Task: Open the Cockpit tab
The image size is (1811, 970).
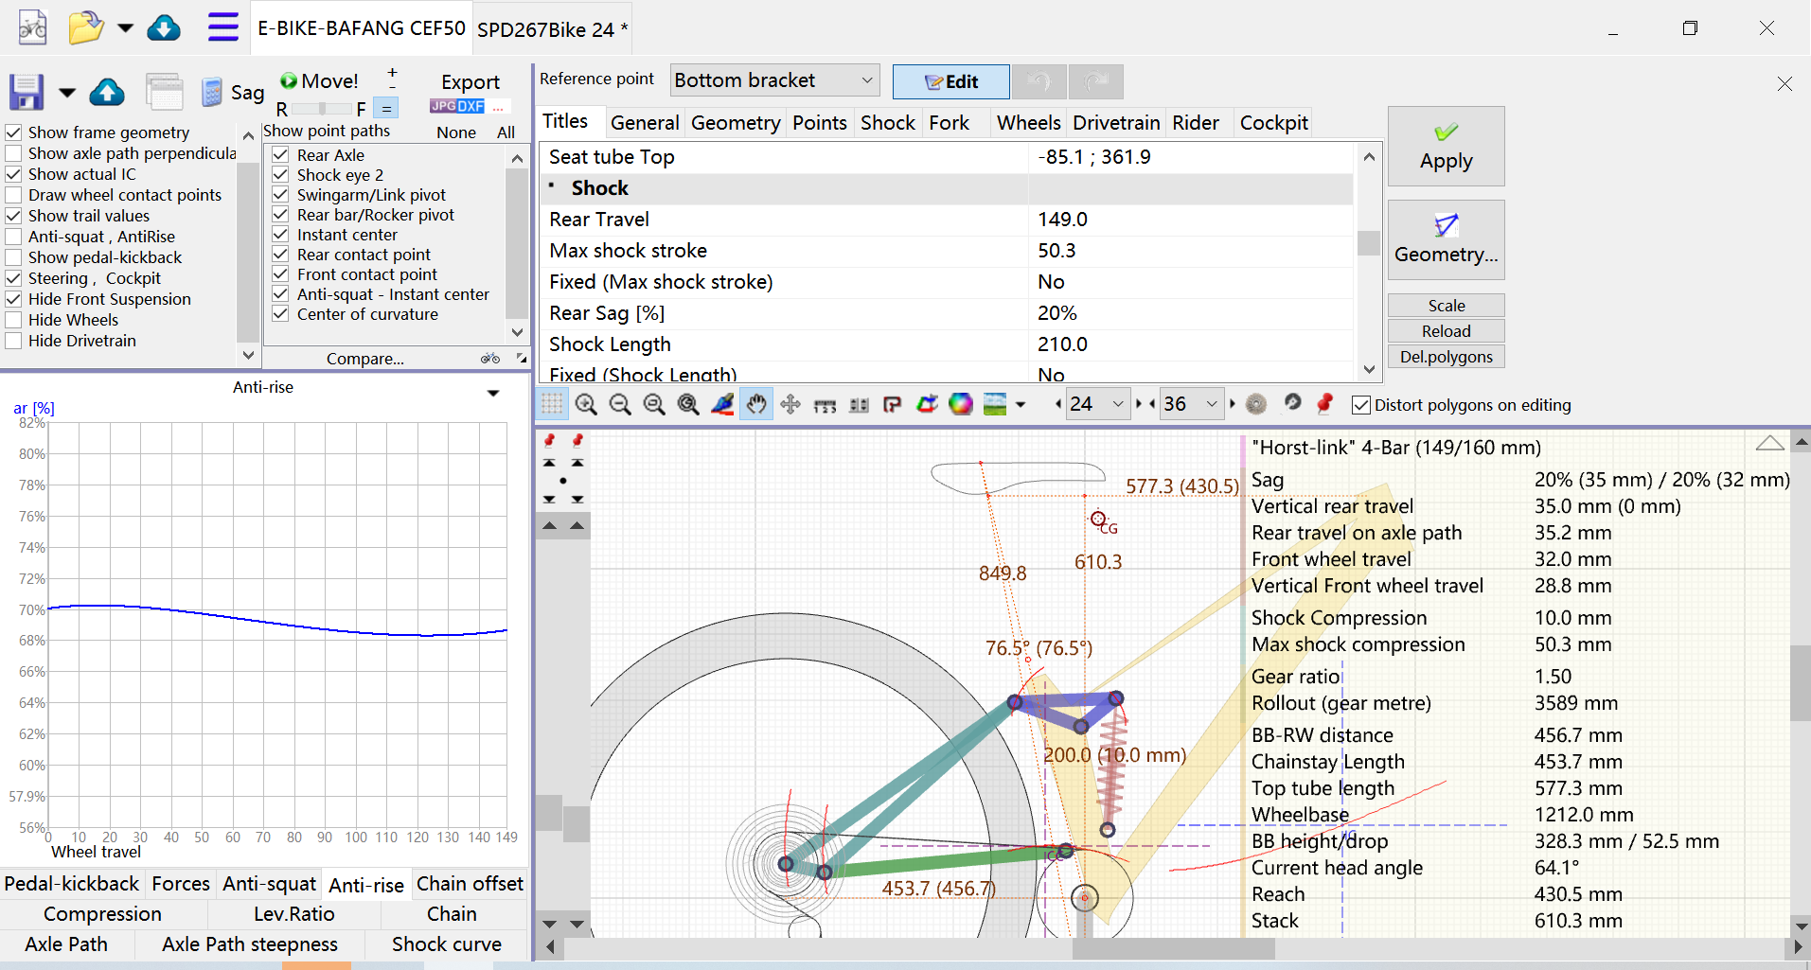Action: tap(1274, 123)
